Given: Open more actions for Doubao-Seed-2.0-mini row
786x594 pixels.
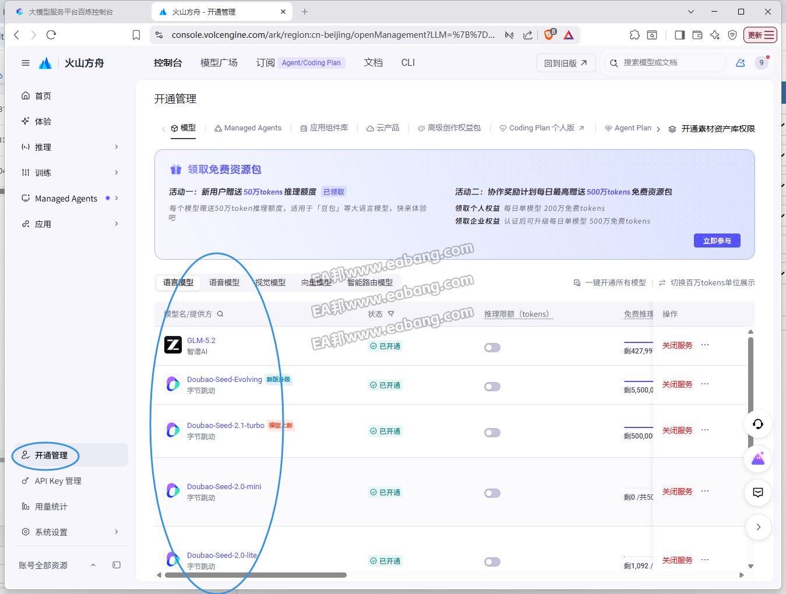Looking at the screenshot, I should pos(705,491).
